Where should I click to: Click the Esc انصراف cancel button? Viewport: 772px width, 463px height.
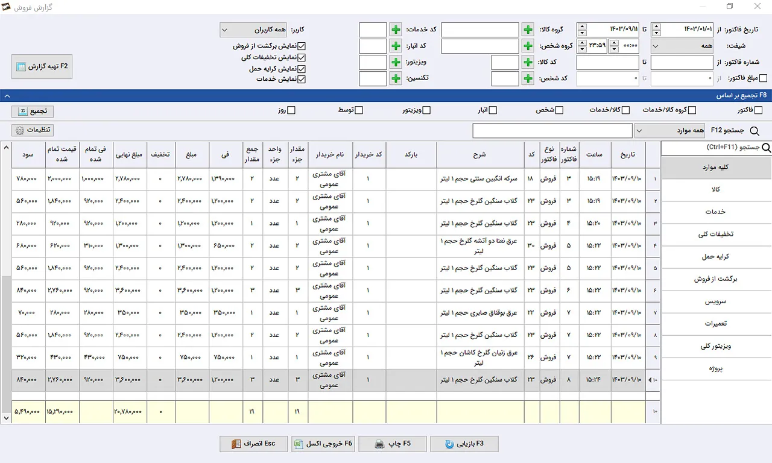pyautogui.click(x=253, y=444)
